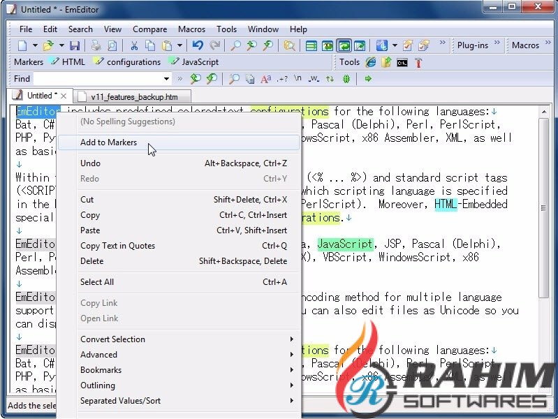Click the vertical scrollbar up arrow

point(544,112)
